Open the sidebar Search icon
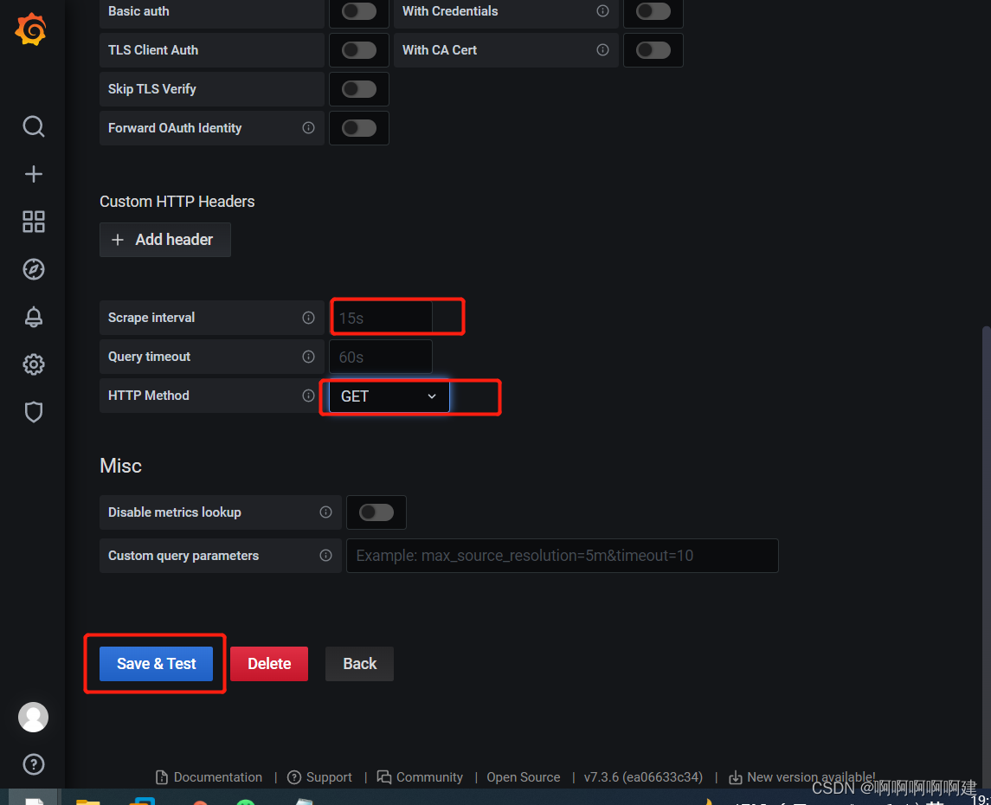The image size is (991, 805). (x=34, y=126)
